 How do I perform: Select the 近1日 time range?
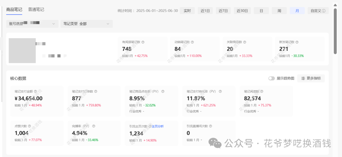point(205,11)
